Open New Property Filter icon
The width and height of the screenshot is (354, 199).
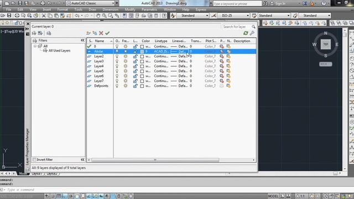34,33
